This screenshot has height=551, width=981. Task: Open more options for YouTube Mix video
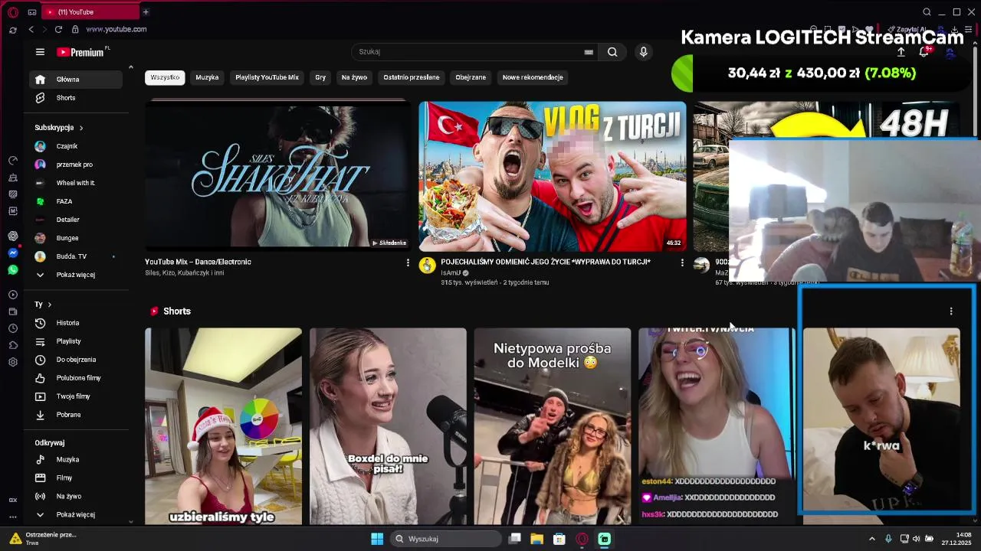(x=408, y=262)
